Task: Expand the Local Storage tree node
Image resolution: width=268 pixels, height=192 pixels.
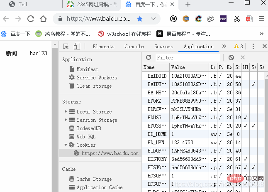Action: (x=66, y=111)
